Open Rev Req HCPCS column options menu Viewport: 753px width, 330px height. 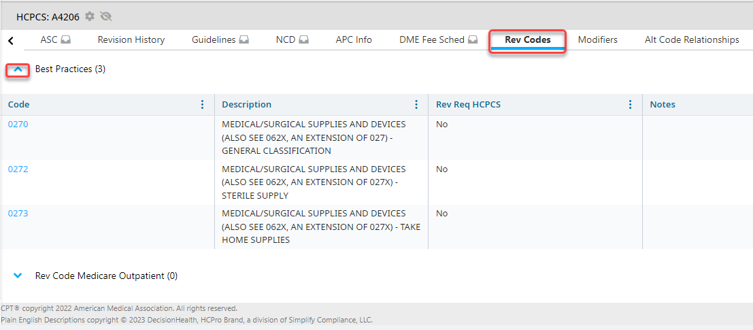(630, 105)
